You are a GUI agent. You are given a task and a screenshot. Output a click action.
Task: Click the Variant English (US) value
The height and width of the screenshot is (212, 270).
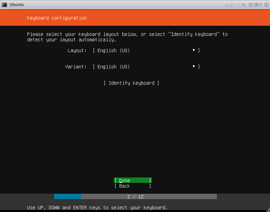[x=113, y=67]
